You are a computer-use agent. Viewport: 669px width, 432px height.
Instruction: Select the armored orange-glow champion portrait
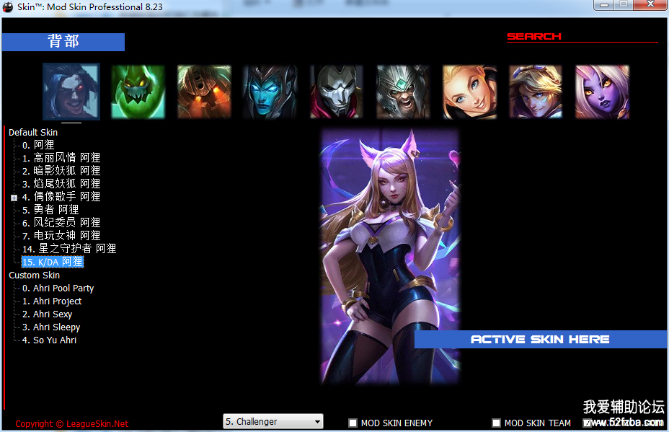tap(204, 92)
